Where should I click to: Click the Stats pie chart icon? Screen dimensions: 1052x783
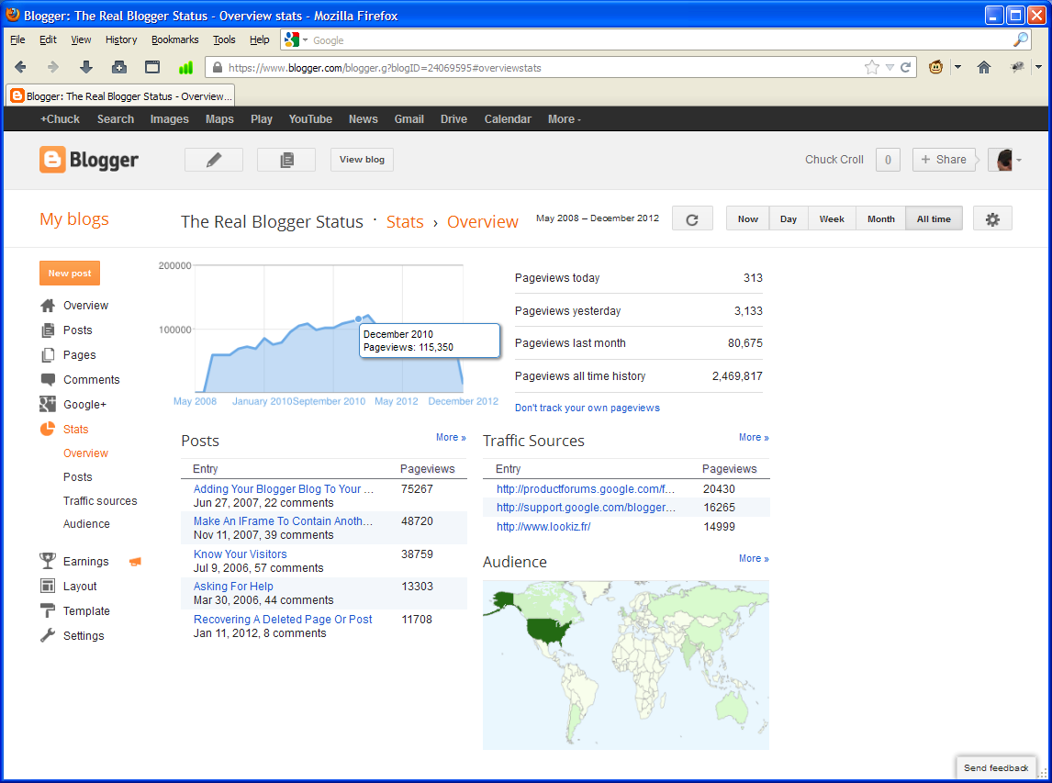pyautogui.click(x=48, y=429)
